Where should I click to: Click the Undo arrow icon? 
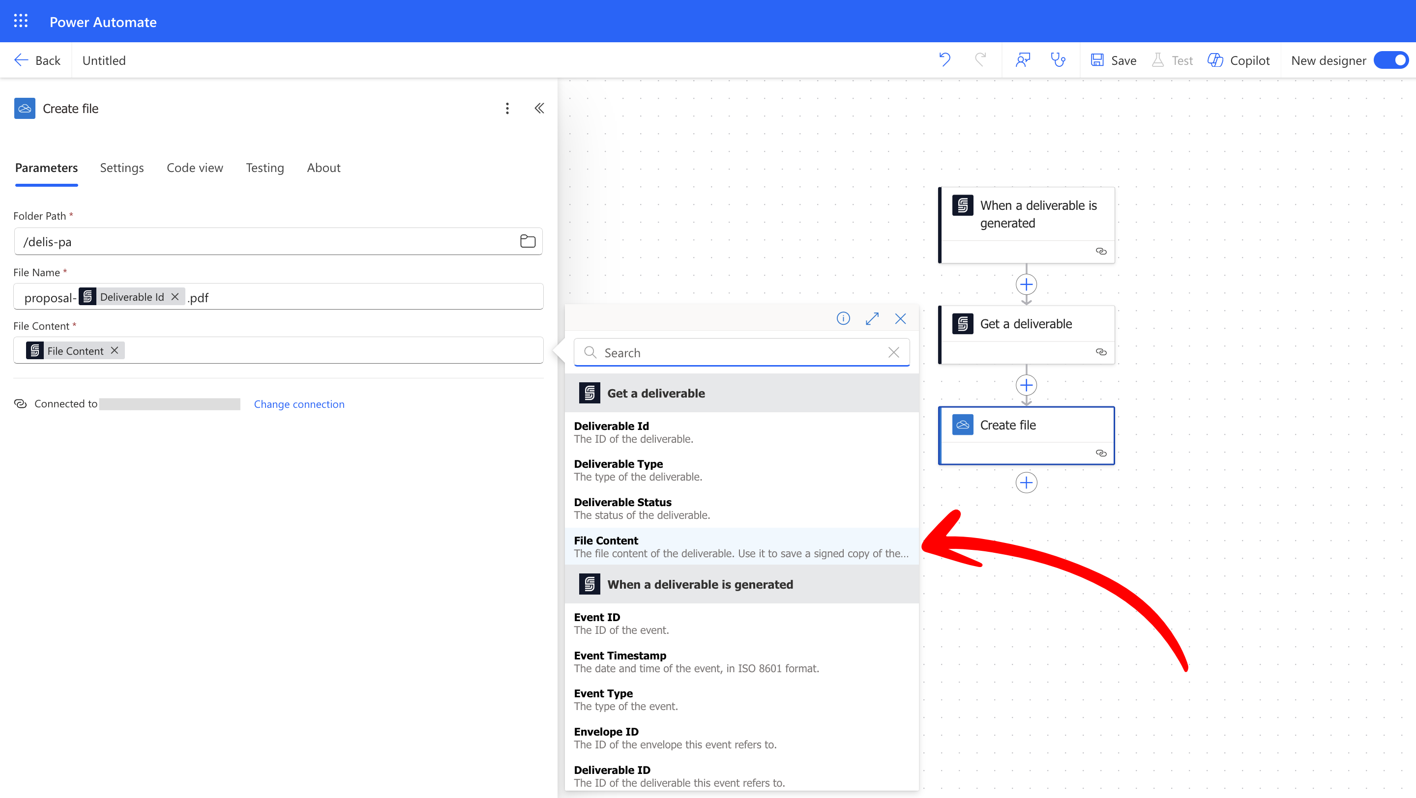pyautogui.click(x=945, y=60)
